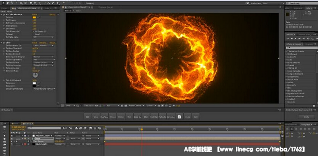Click the Particular button in Toolbar panel
Image resolution: width=318 pixels, height=156 pixels.
click(162, 117)
